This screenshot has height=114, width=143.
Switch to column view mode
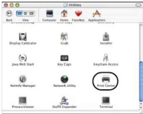(31, 13)
